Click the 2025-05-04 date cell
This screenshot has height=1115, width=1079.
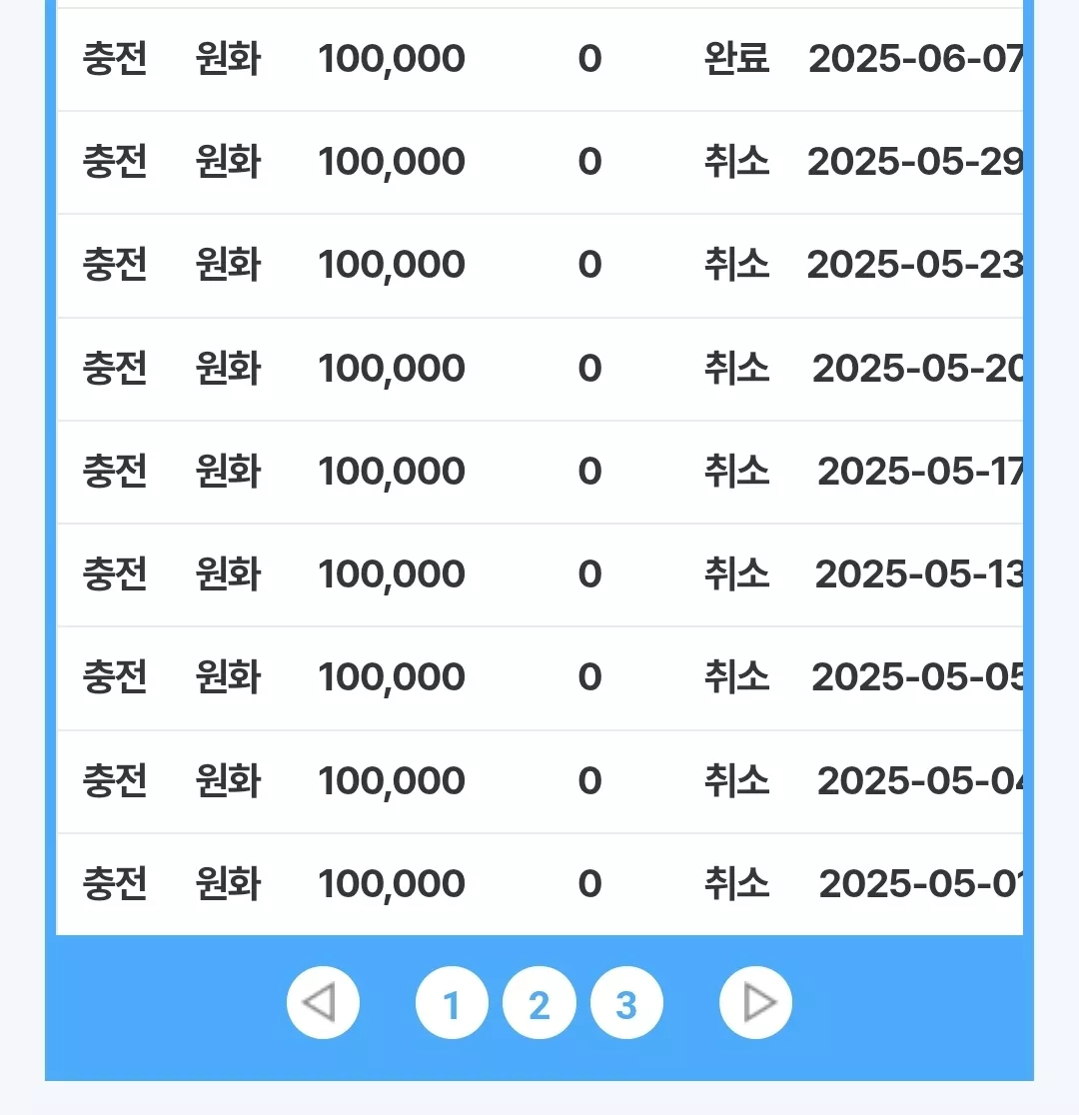coord(920,780)
